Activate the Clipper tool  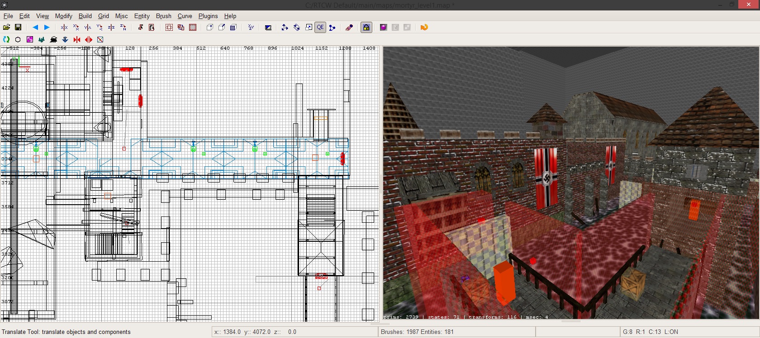pyautogui.click(x=332, y=28)
